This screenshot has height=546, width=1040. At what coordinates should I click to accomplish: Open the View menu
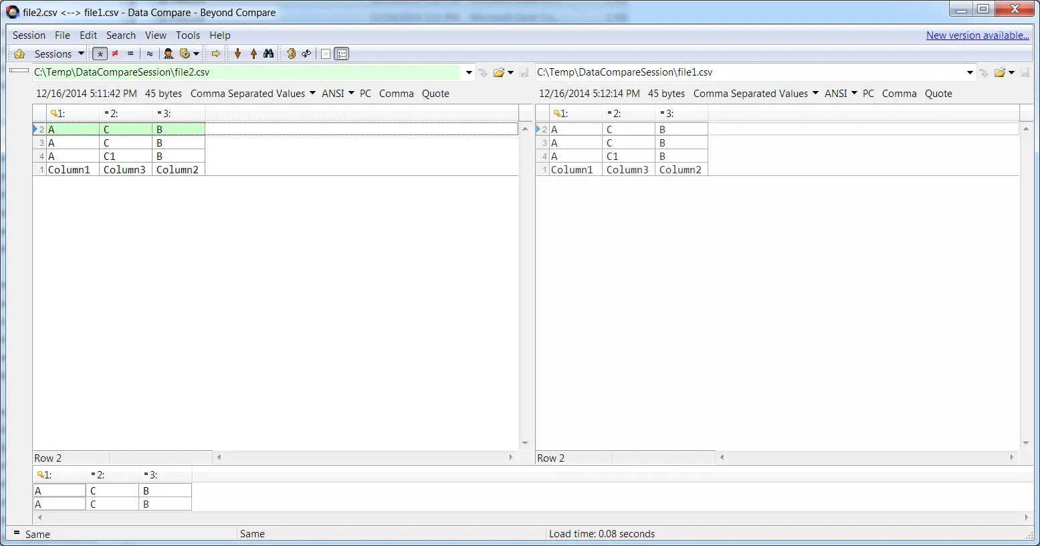coord(156,35)
